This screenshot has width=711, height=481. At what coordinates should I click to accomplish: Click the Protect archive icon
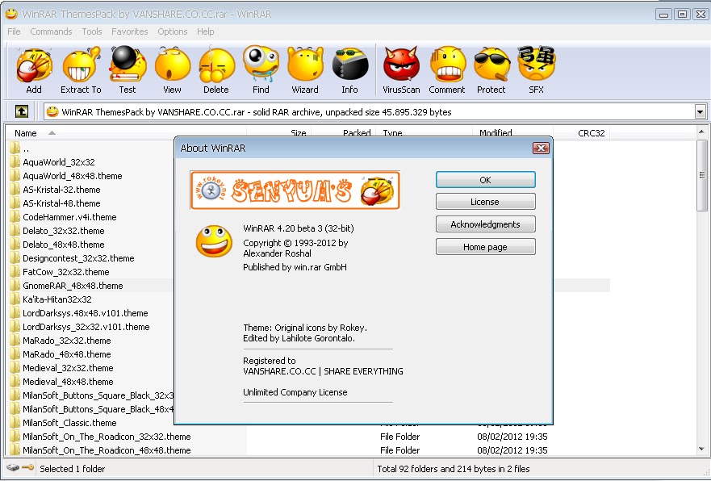(x=491, y=70)
